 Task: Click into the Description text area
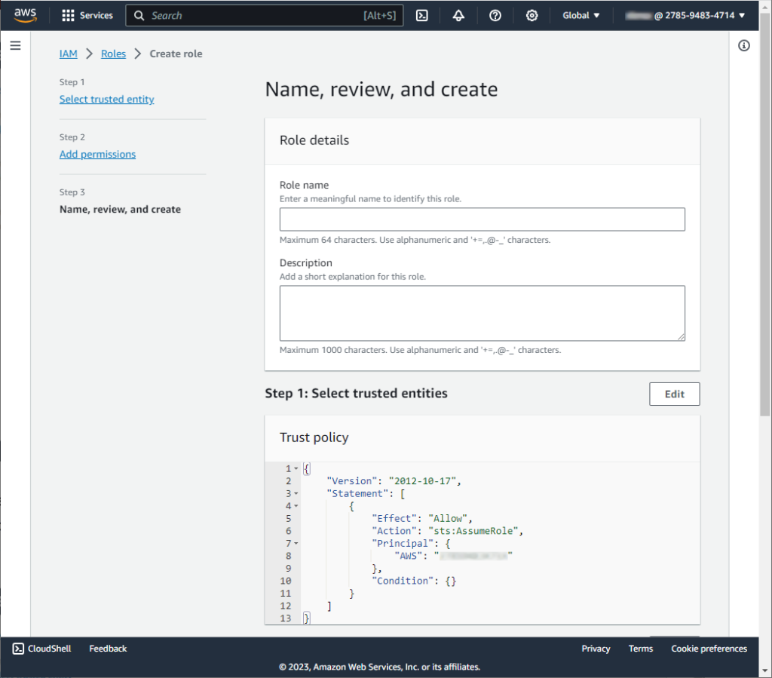click(x=482, y=313)
